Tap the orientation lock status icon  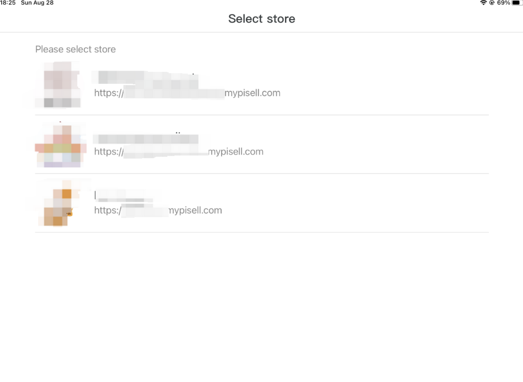pyautogui.click(x=492, y=3)
